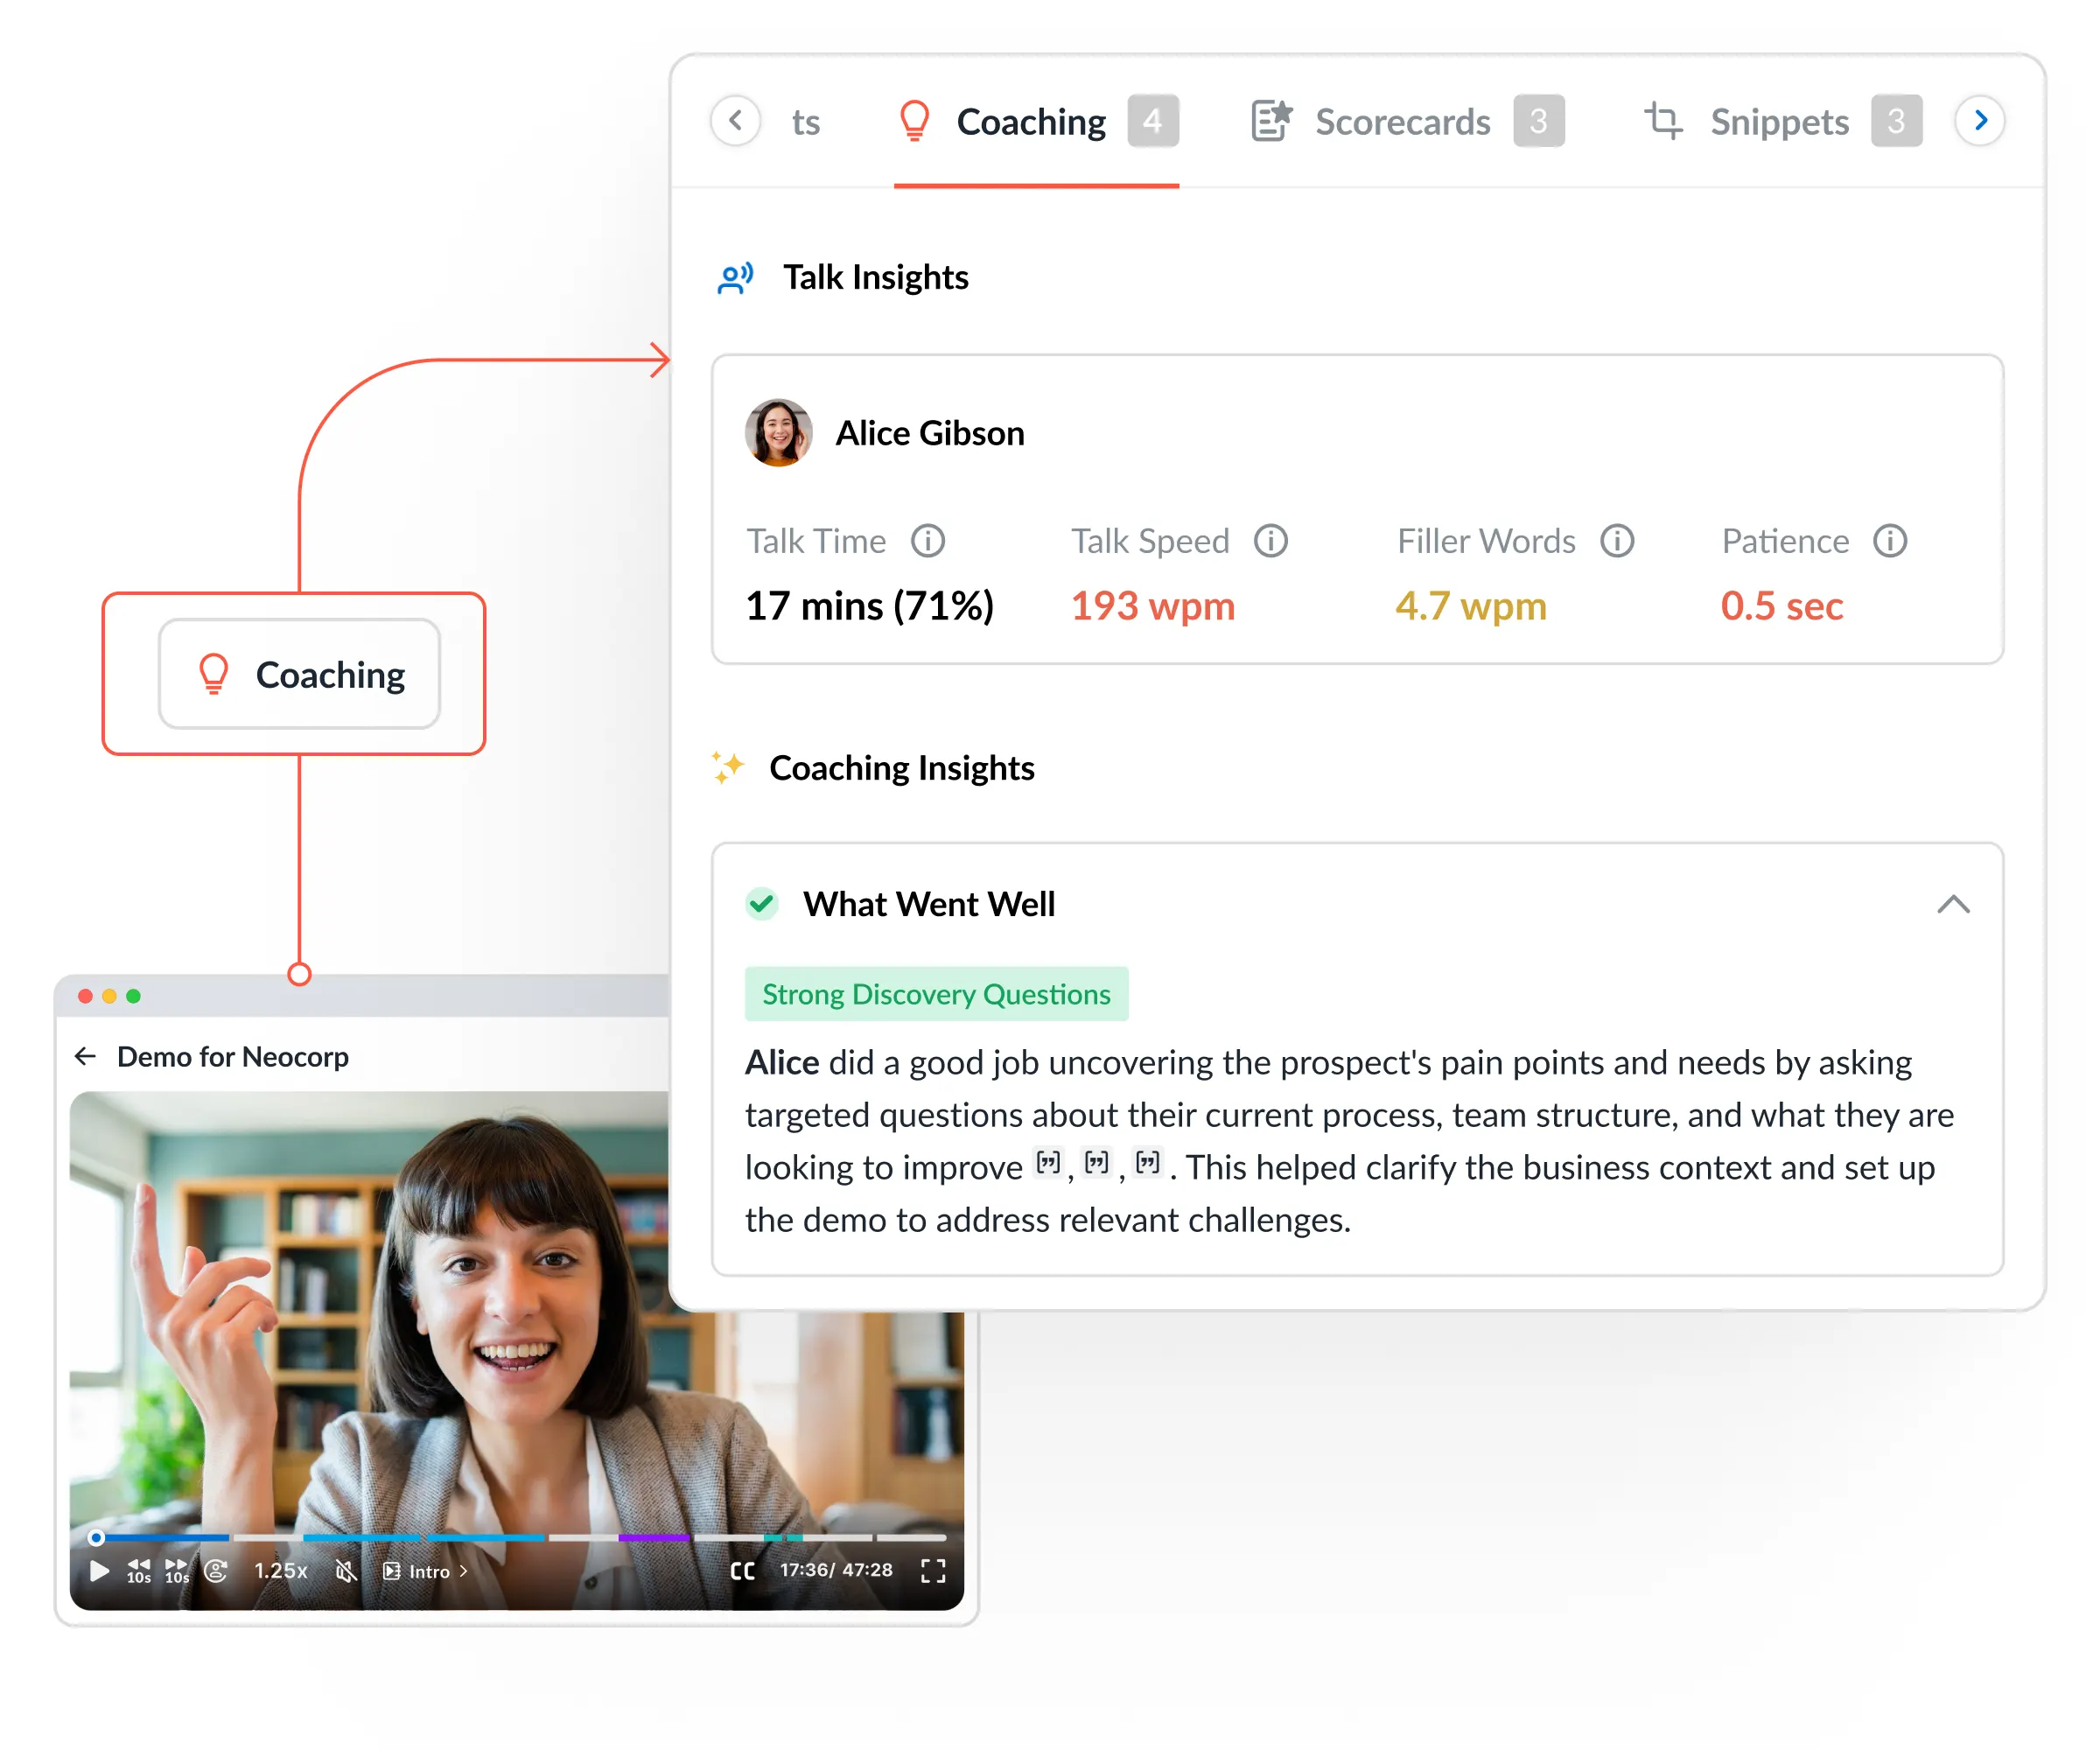Toggle closed captions CC
This screenshot has width=2100, height=1750.
742,1571
